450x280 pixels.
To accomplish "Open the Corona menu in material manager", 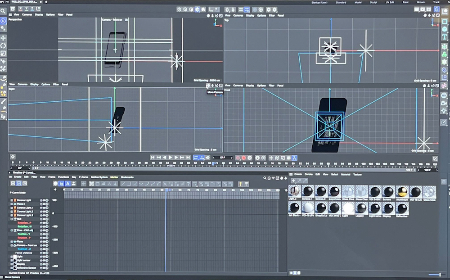I will tap(308, 174).
